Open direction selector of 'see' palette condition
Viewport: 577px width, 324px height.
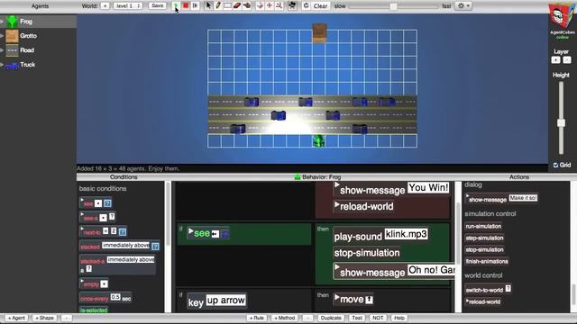[x=98, y=203]
